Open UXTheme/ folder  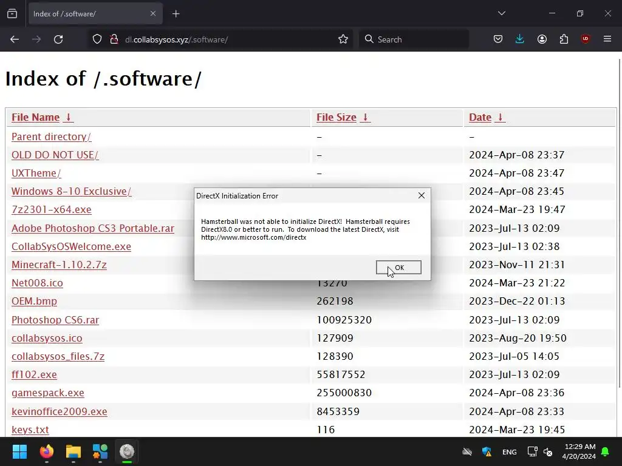36,173
